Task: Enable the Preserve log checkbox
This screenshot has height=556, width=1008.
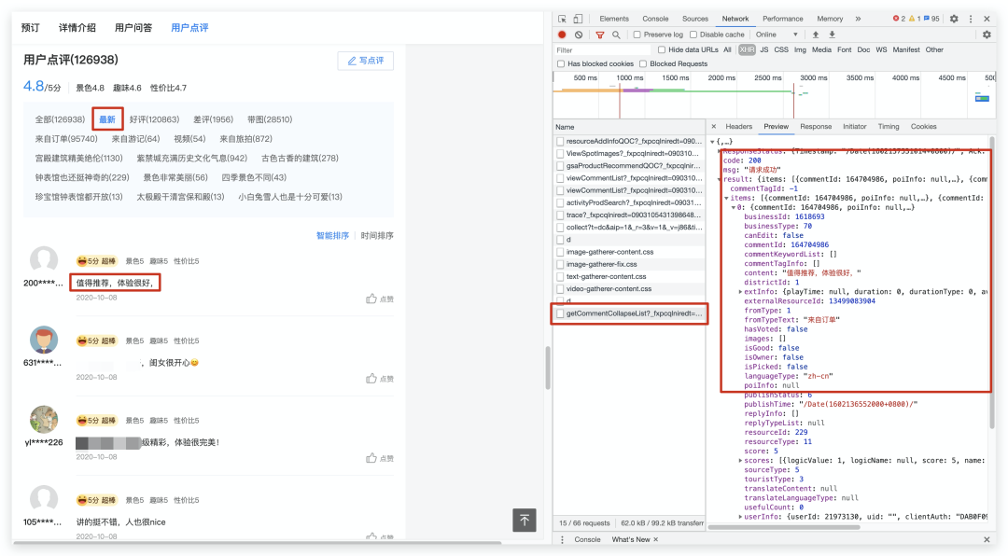Action: tap(637, 35)
